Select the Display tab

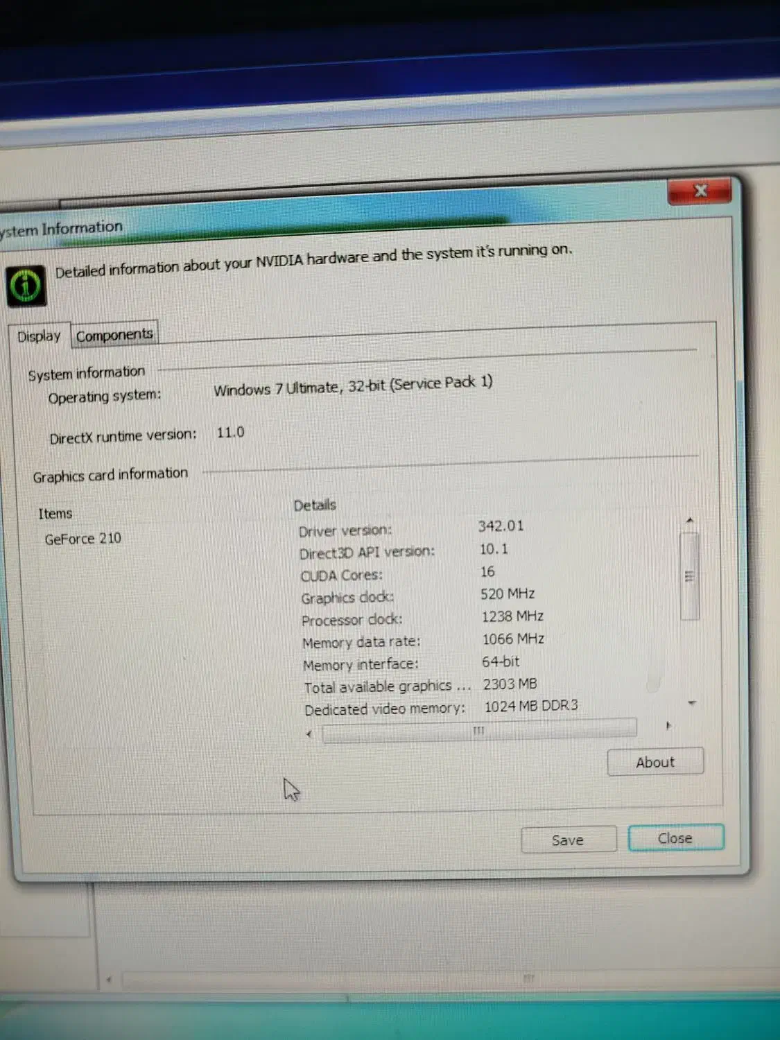pos(39,336)
